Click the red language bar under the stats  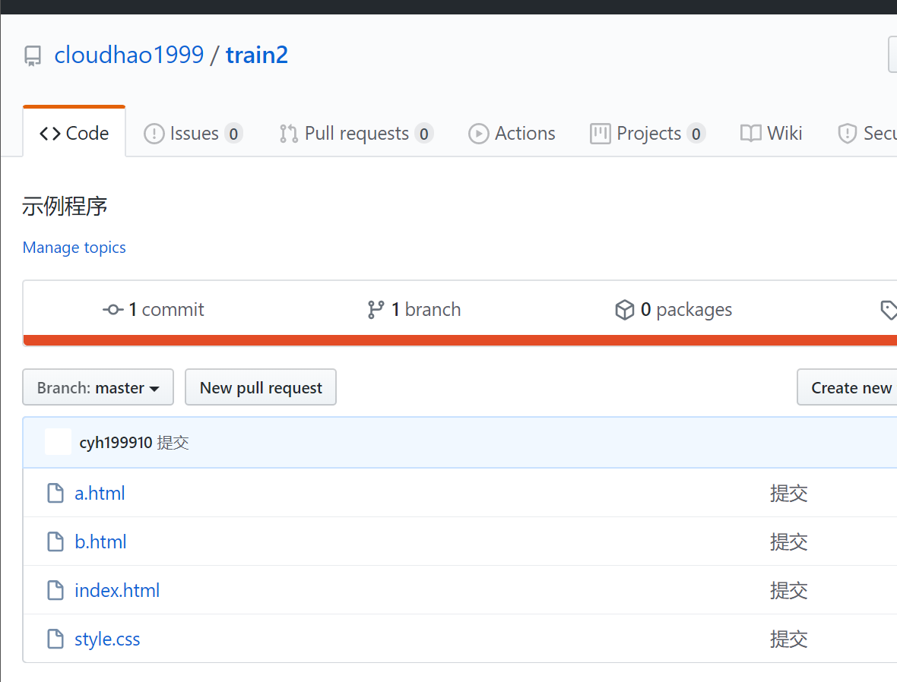point(460,340)
